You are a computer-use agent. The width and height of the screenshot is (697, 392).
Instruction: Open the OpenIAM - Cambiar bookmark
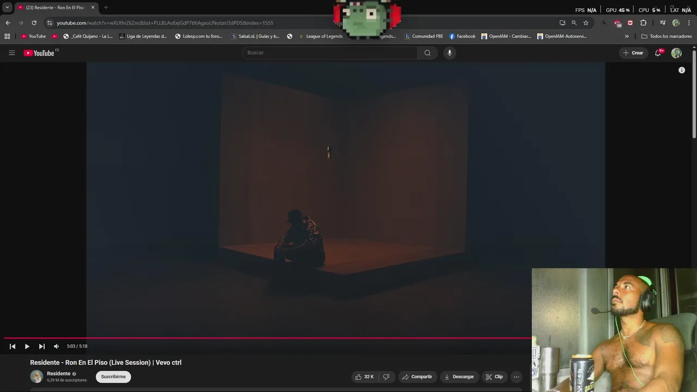[x=506, y=36]
